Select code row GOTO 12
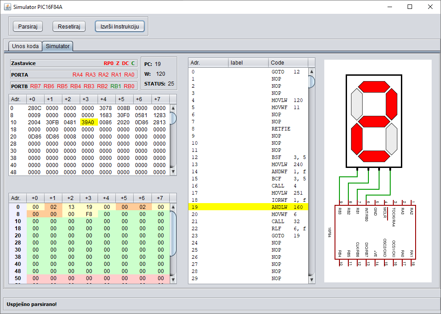The height and width of the screenshot is (314, 441). pyautogui.click(x=249, y=72)
